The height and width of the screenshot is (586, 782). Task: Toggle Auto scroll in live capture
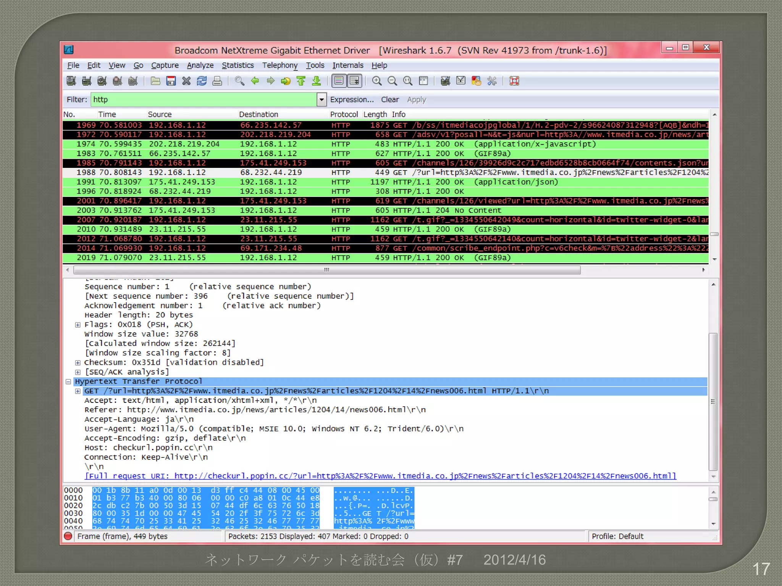coord(354,81)
